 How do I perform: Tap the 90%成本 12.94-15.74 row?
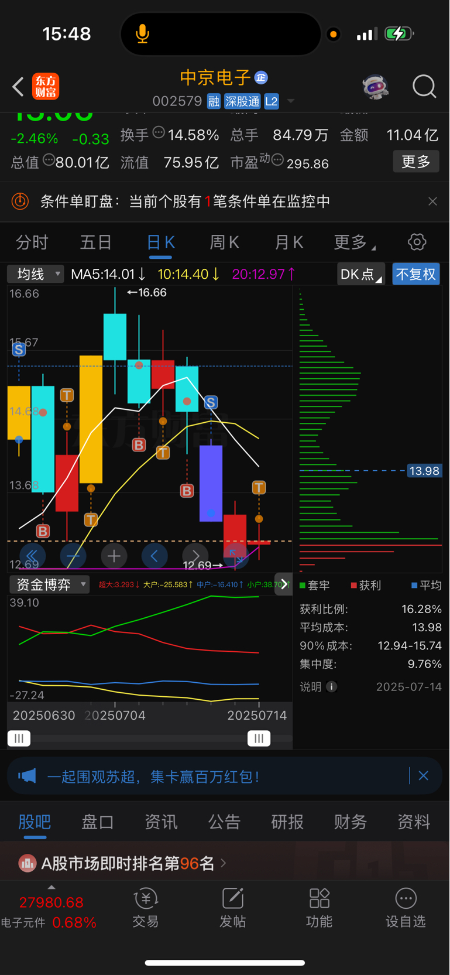click(371, 646)
